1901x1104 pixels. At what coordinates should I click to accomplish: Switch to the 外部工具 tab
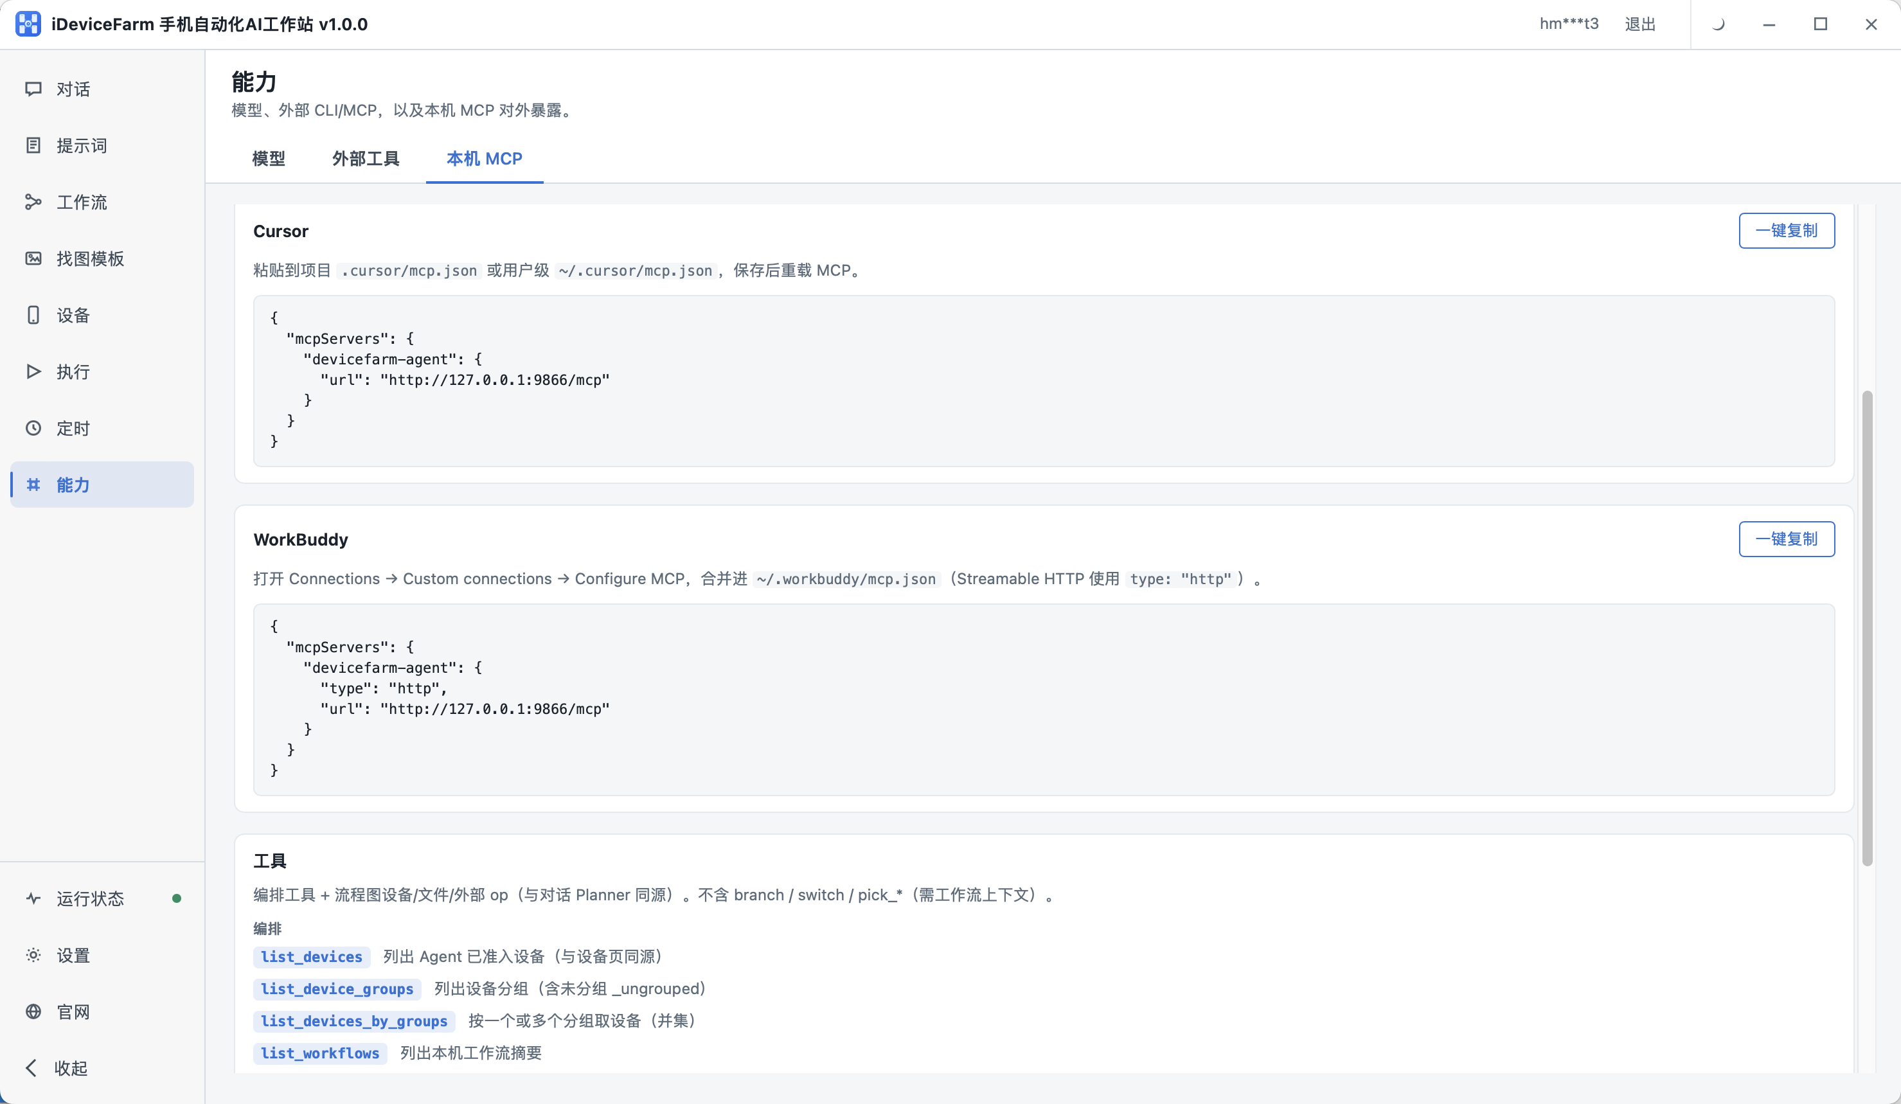point(366,158)
